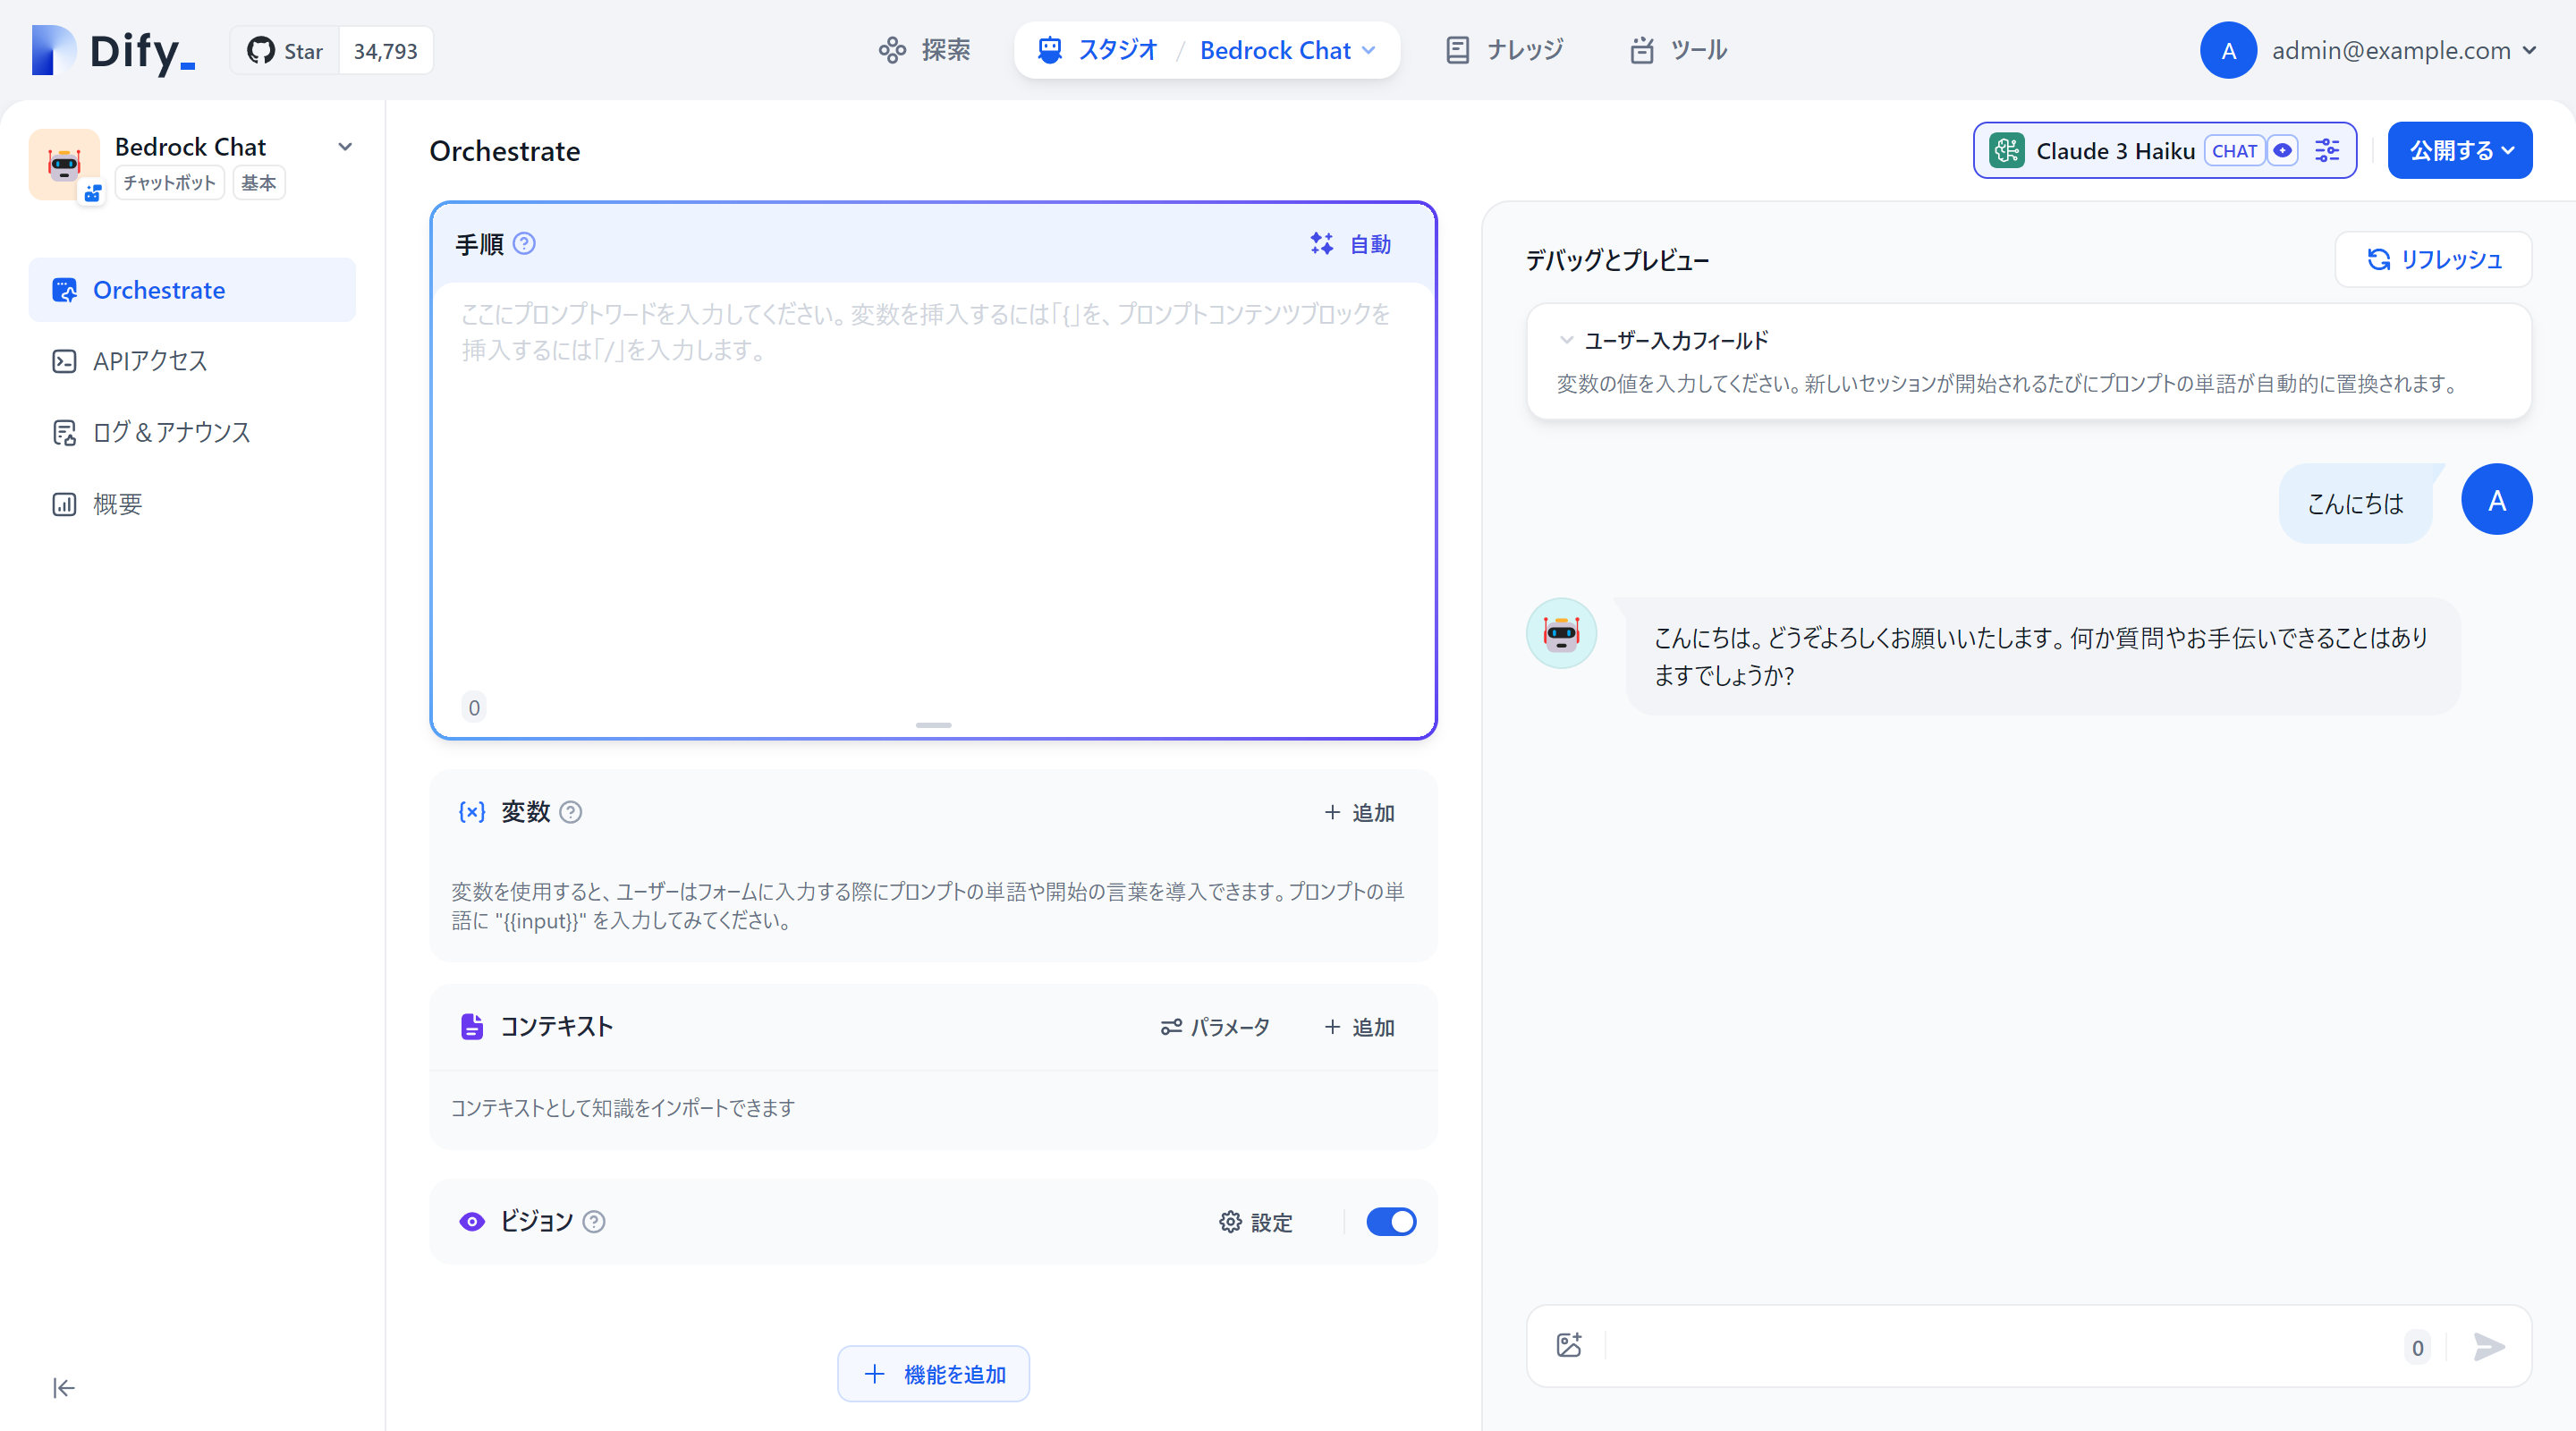This screenshot has width=2576, height=1431.
Task: Open the Bedrock Chat app dropdown
Action: pos(345,147)
